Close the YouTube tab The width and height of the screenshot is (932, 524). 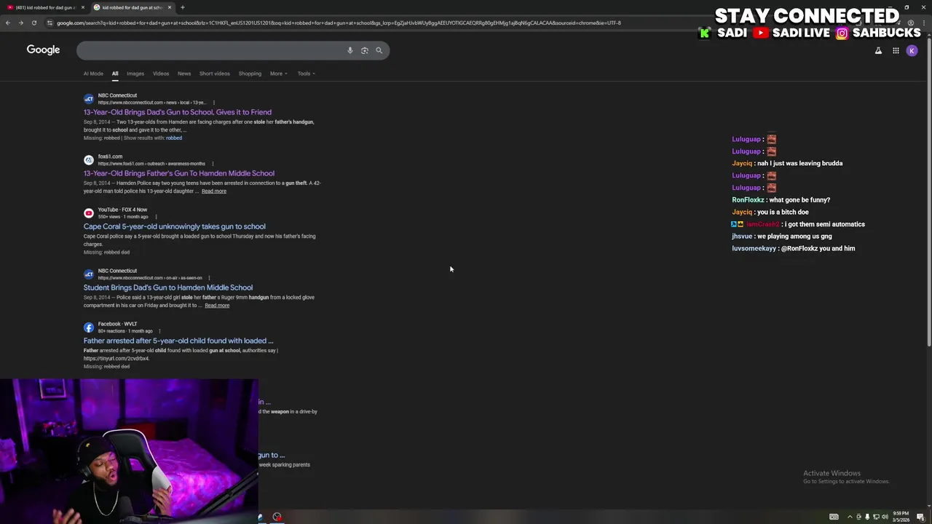[82, 7]
